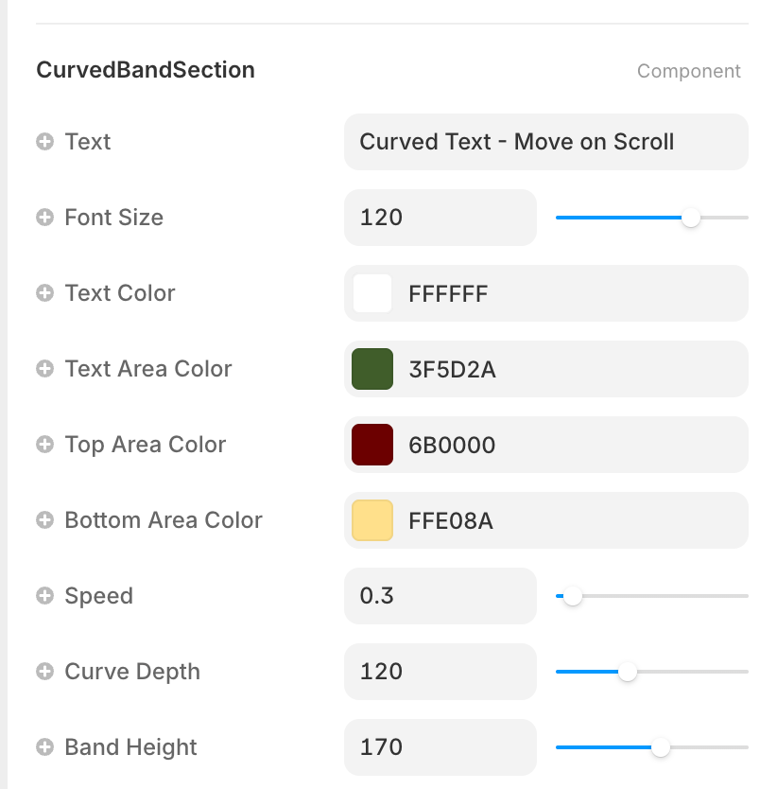Click the plus icon beside Font Size

click(44, 218)
